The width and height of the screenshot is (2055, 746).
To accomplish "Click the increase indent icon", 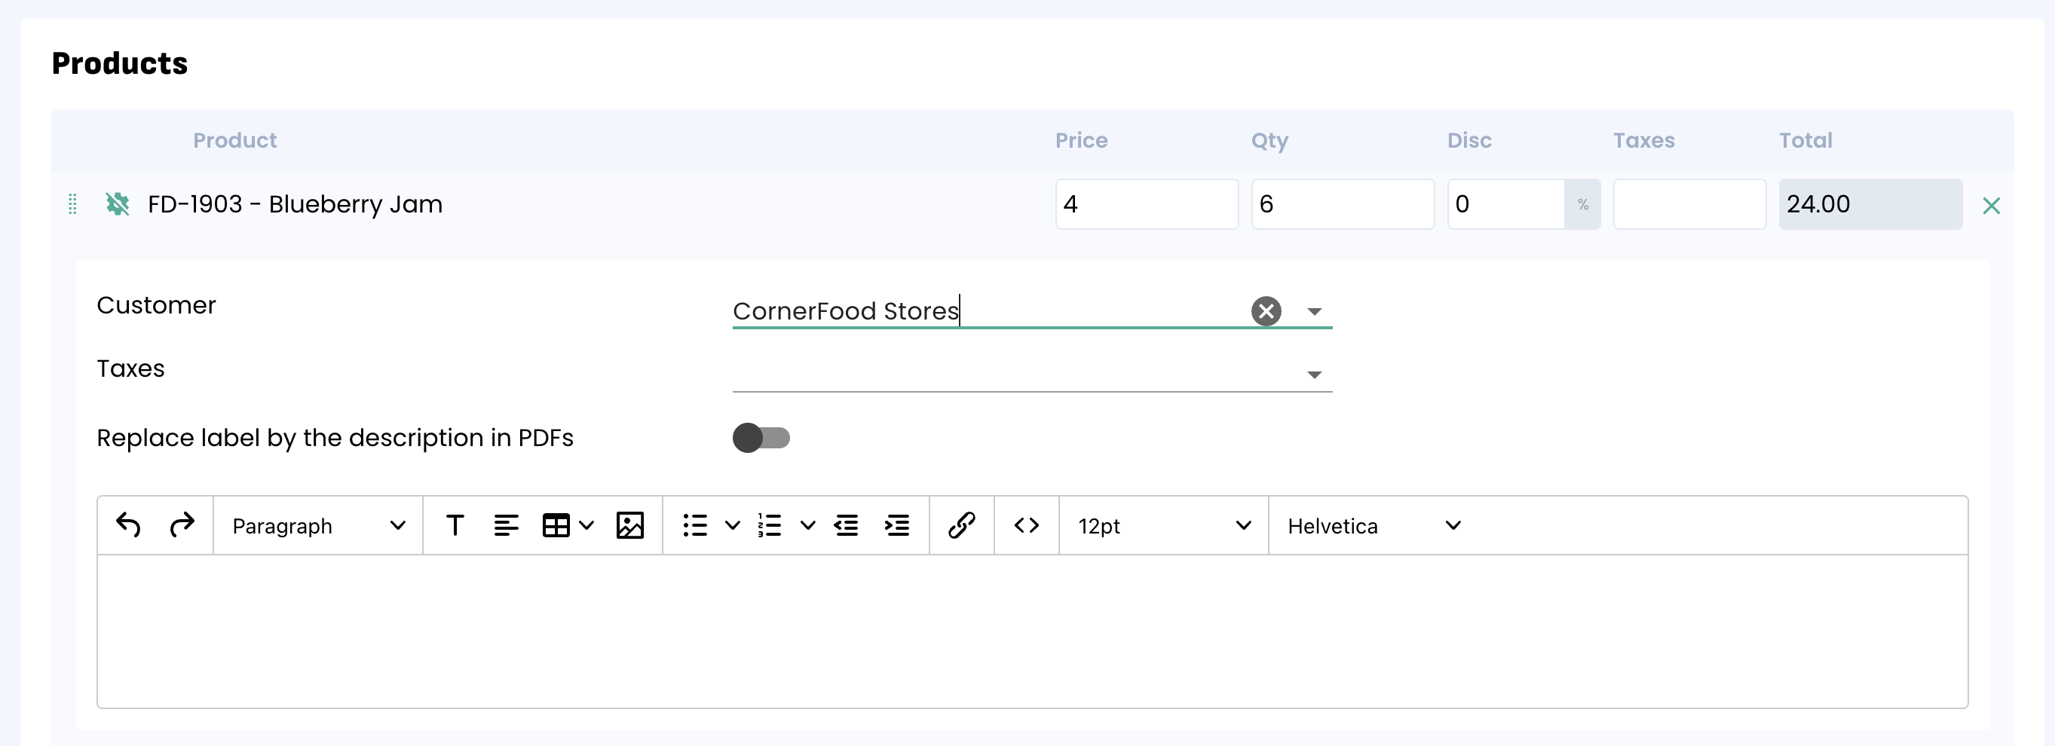I will click(x=896, y=525).
